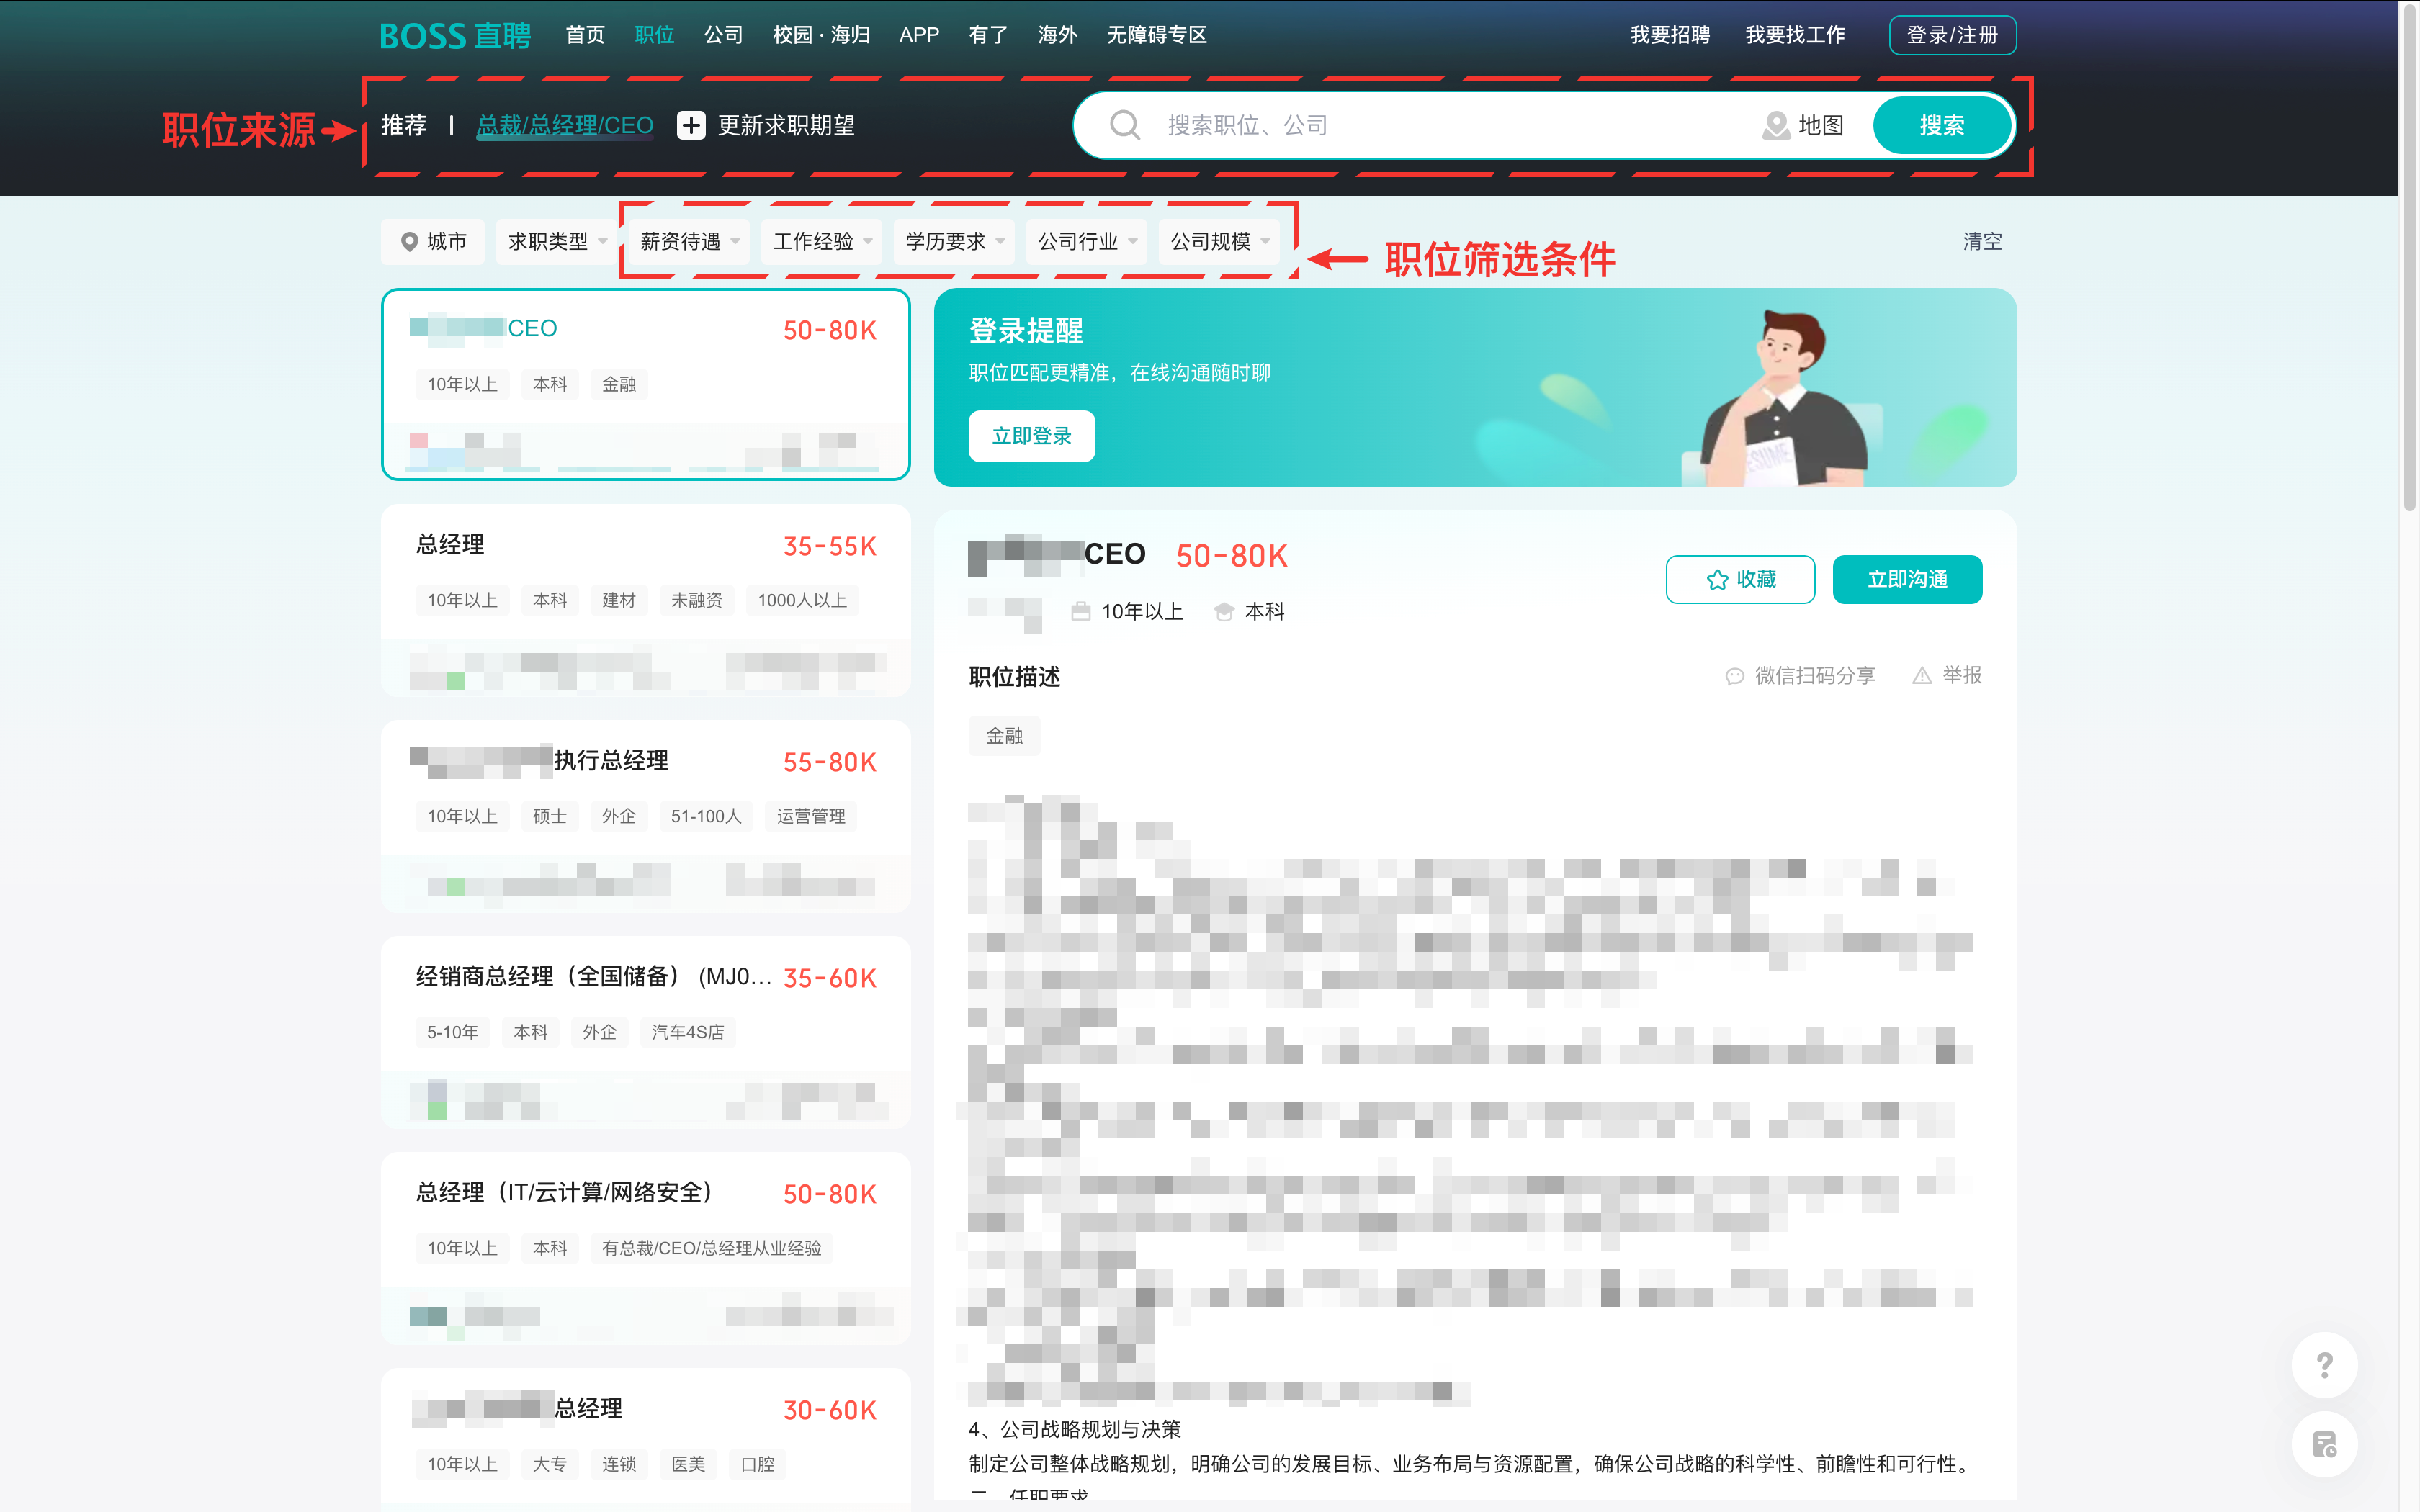The image size is (2420, 1512).
Task: Click the 51-100人 tag
Action: 706,816
